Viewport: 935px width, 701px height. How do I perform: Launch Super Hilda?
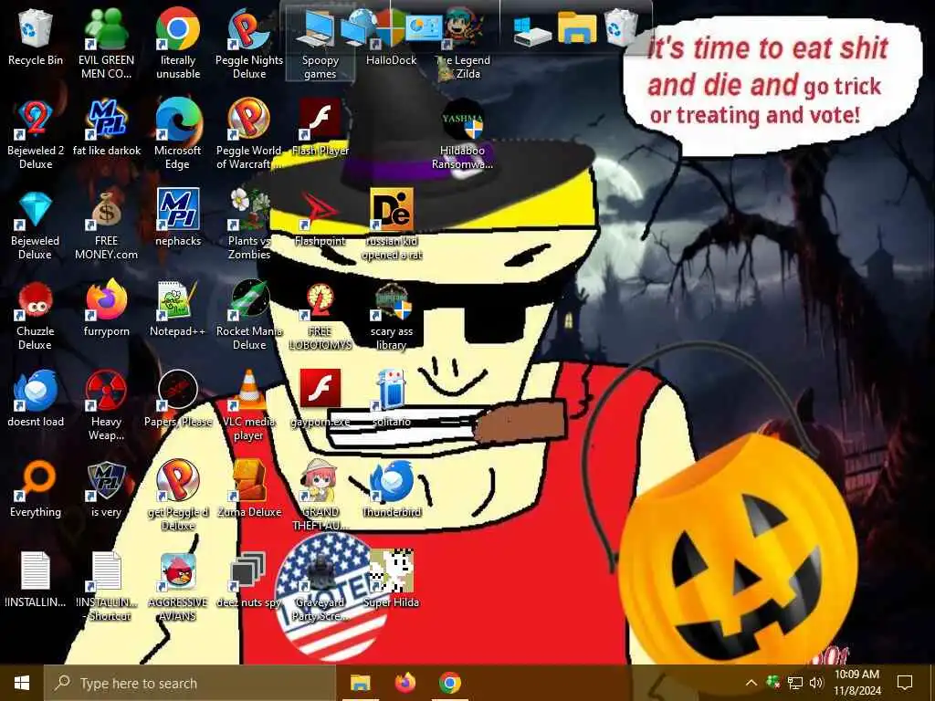pos(391,580)
